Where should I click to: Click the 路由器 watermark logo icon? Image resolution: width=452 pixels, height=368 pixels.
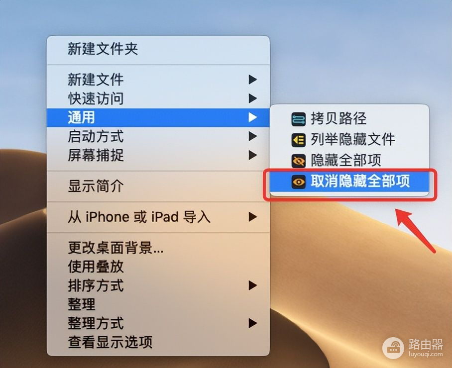click(x=393, y=348)
